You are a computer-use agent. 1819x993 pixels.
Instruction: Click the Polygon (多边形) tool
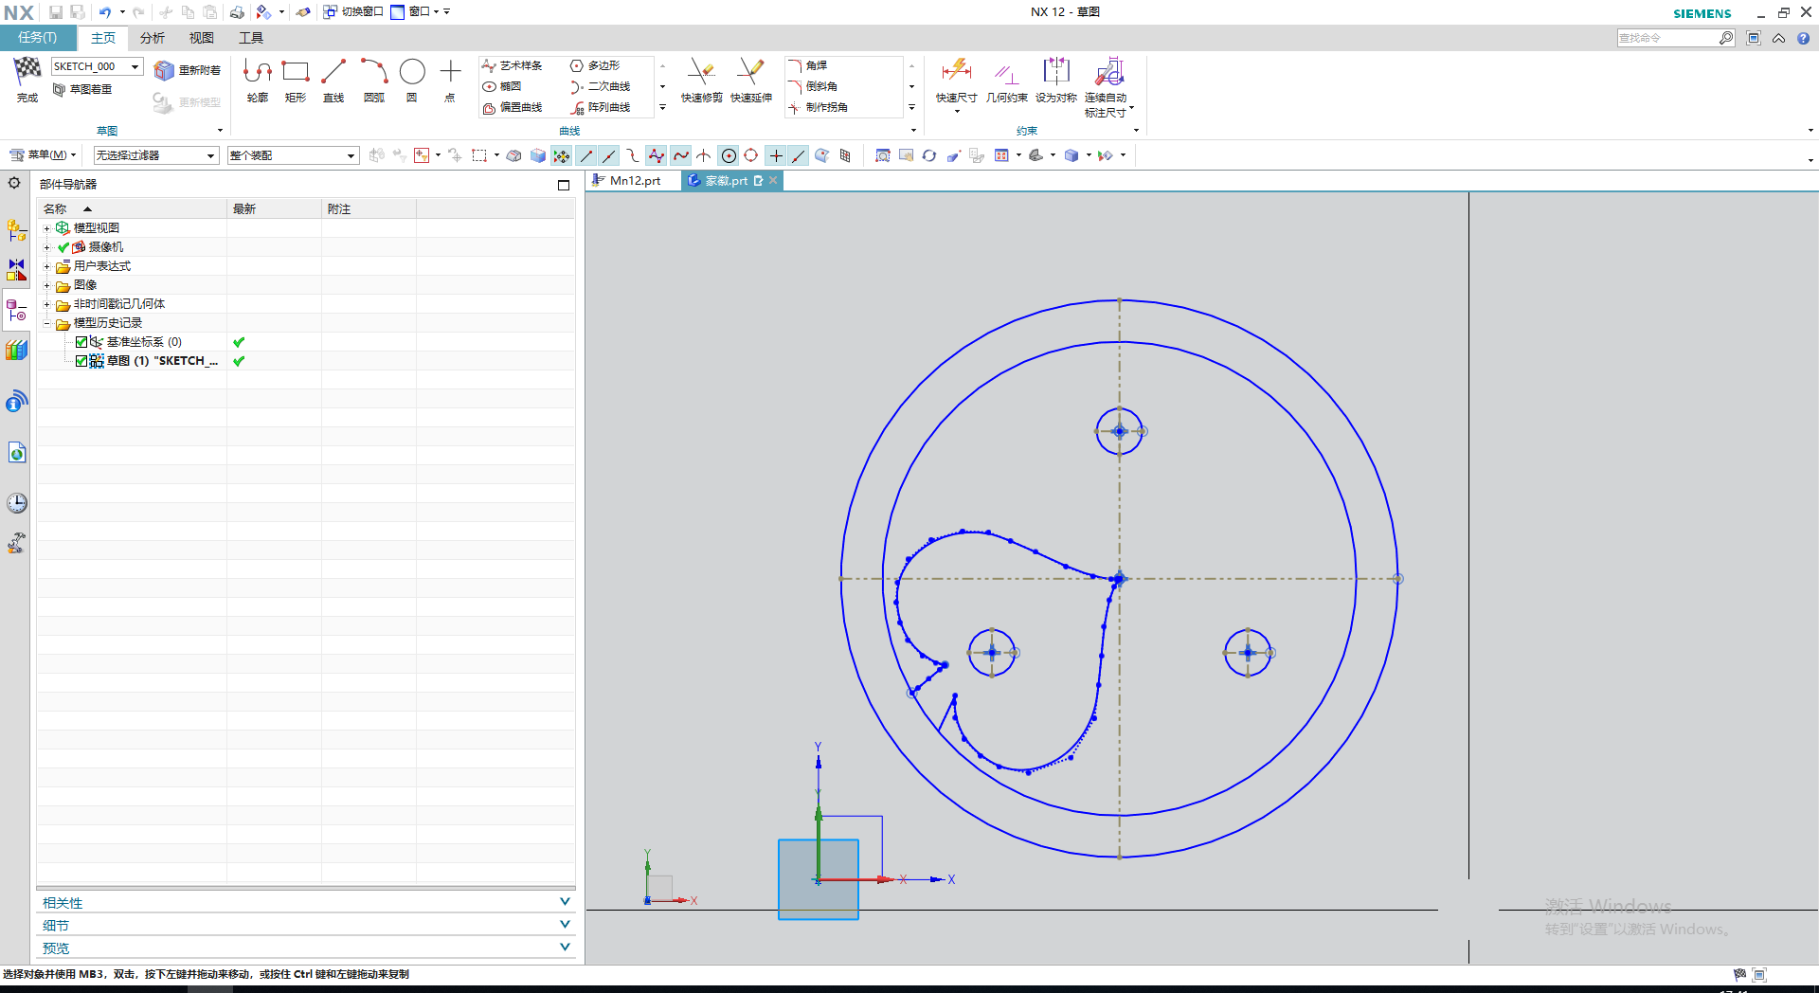click(595, 65)
